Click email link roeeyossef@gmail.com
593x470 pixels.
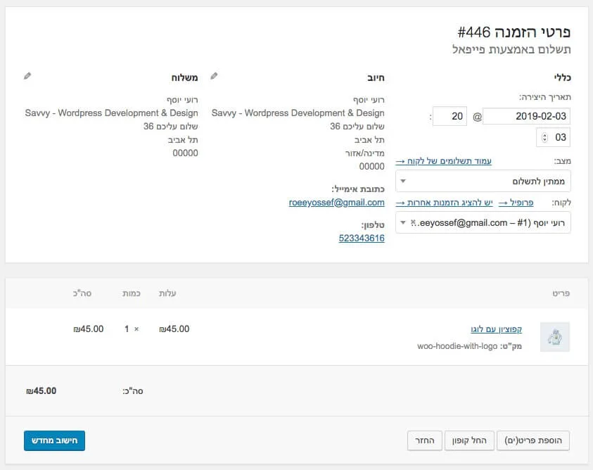click(336, 203)
